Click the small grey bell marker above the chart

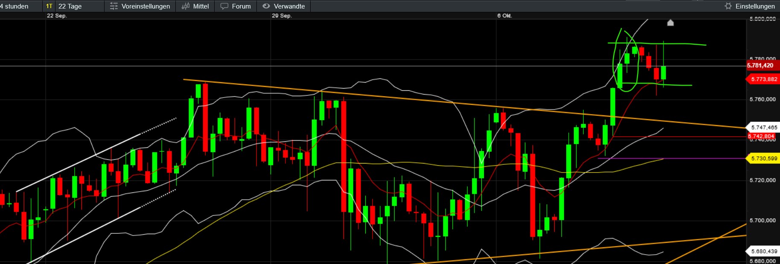tap(670, 23)
